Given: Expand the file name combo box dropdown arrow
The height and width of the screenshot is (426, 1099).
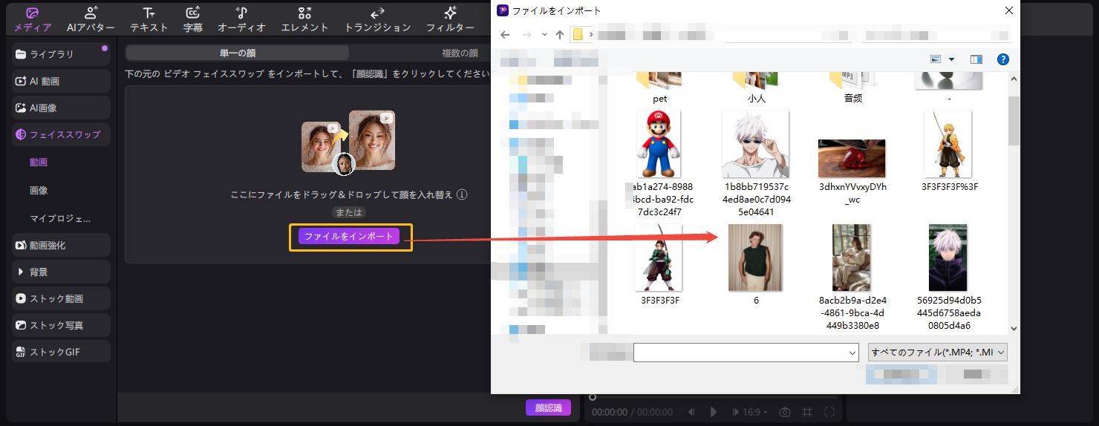Looking at the screenshot, I should (x=852, y=353).
